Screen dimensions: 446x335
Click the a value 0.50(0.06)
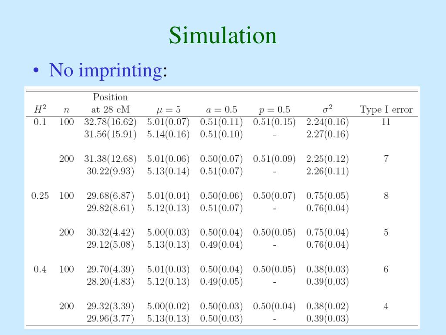221,196
